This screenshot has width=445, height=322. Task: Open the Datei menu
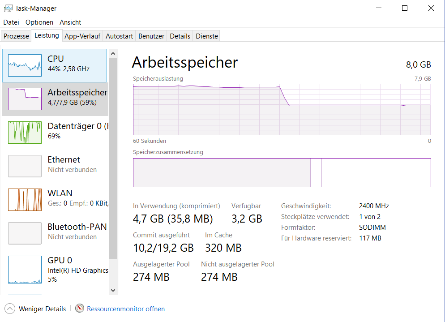pos(11,22)
